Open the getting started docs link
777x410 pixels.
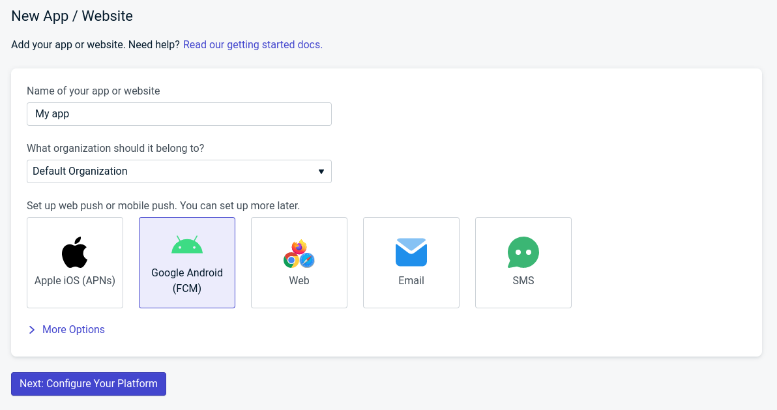coord(253,45)
